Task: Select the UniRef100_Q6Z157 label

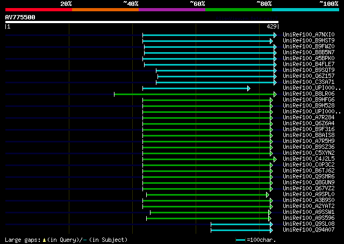Action: [x=309, y=76]
